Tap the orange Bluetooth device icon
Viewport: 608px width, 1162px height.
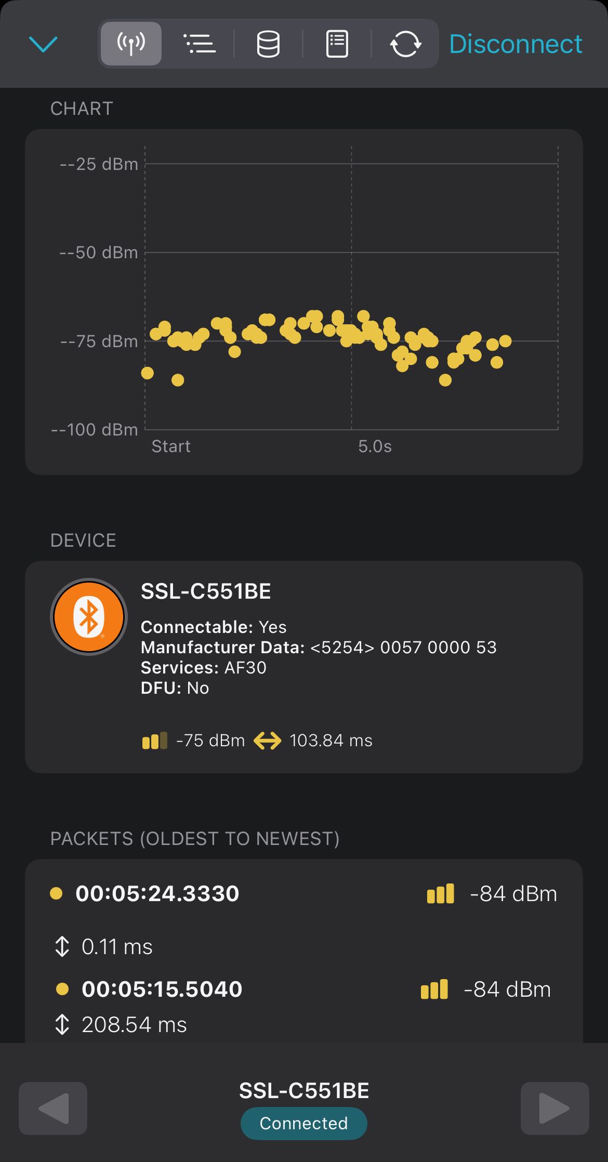pos(89,617)
